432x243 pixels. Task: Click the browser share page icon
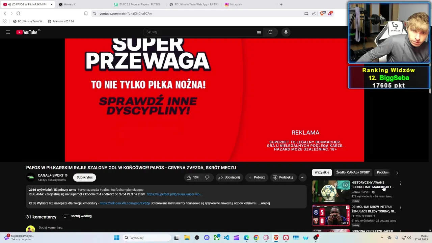pyautogui.click(x=314, y=13)
